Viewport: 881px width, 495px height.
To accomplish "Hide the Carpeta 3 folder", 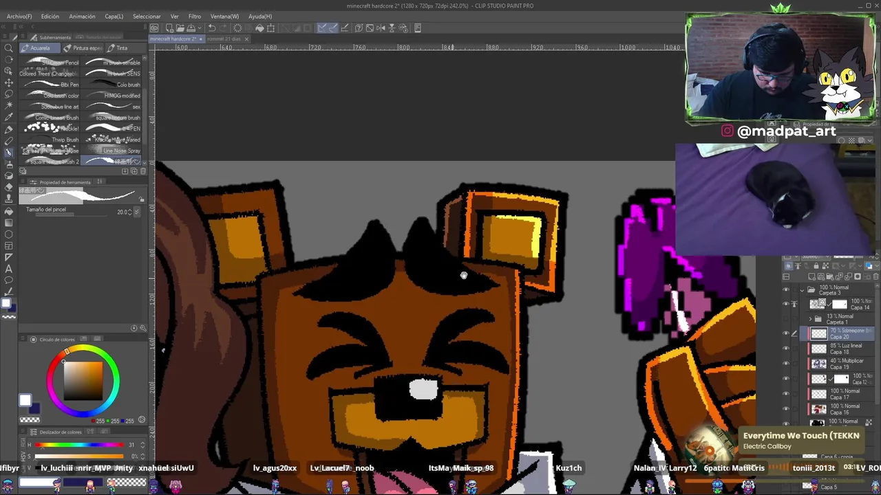I will 786,289.
